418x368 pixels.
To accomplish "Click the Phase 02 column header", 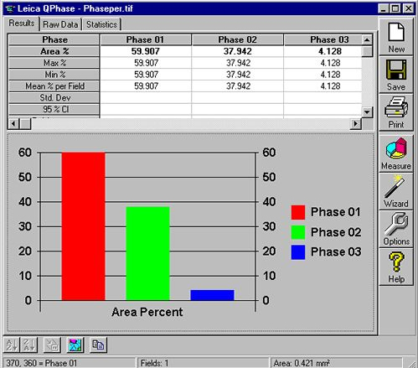I will [237, 39].
